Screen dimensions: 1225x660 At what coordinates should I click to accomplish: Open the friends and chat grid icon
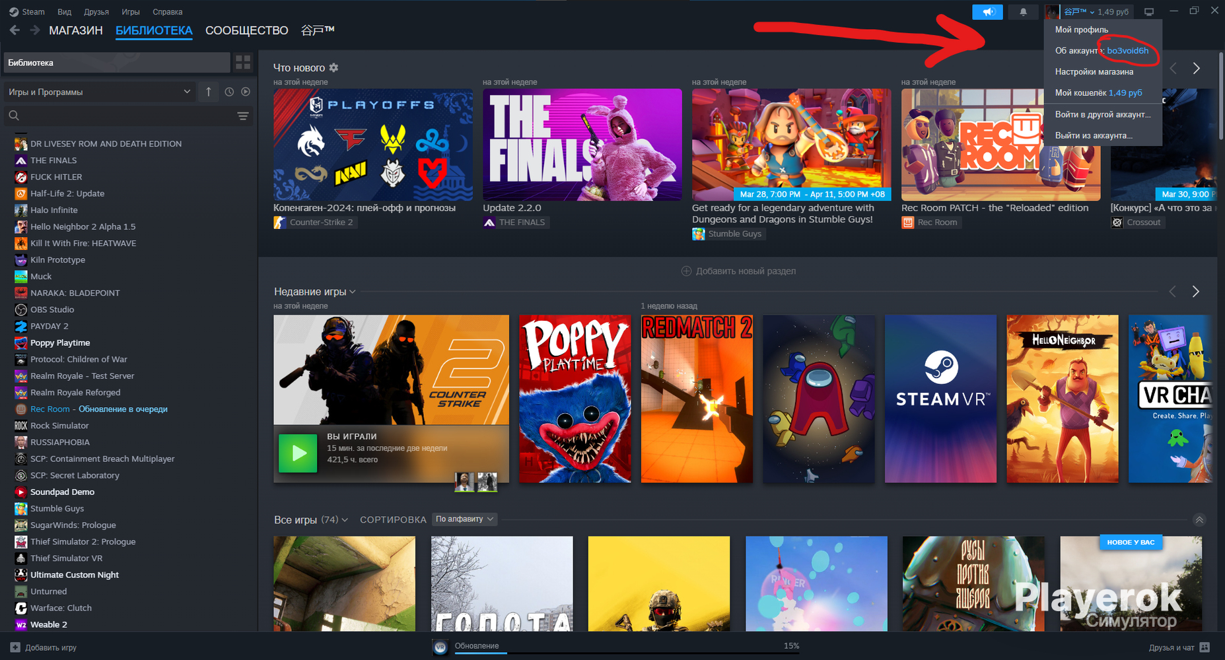[1205, 647]
